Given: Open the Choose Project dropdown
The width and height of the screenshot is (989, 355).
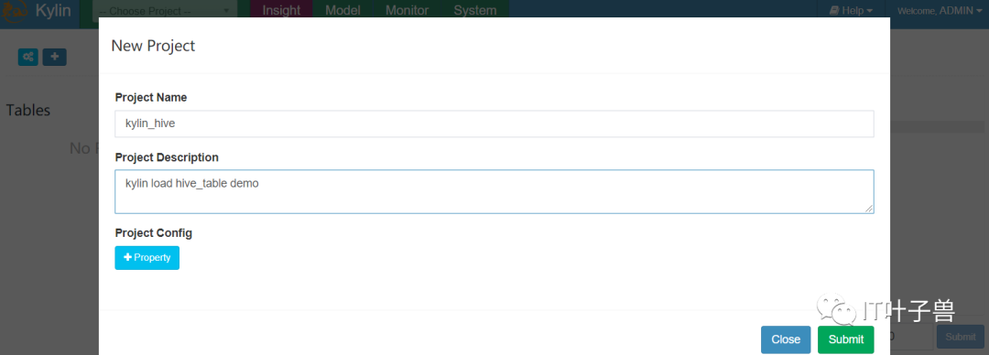Looking at the screenshot, I should 165,11.
